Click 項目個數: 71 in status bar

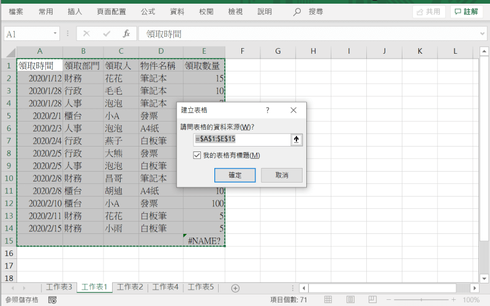288,300
